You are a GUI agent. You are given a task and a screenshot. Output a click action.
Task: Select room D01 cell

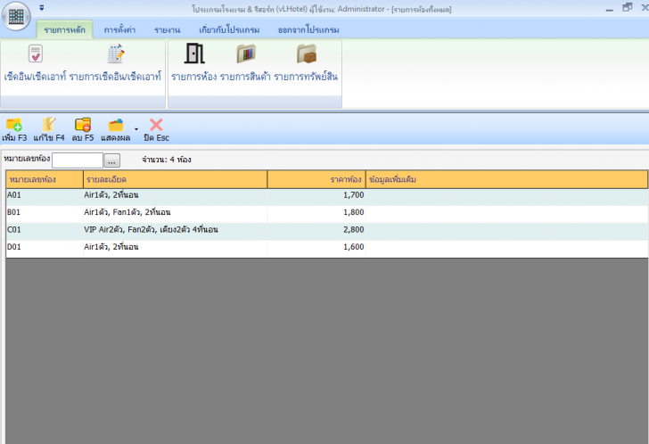(45, 247)
